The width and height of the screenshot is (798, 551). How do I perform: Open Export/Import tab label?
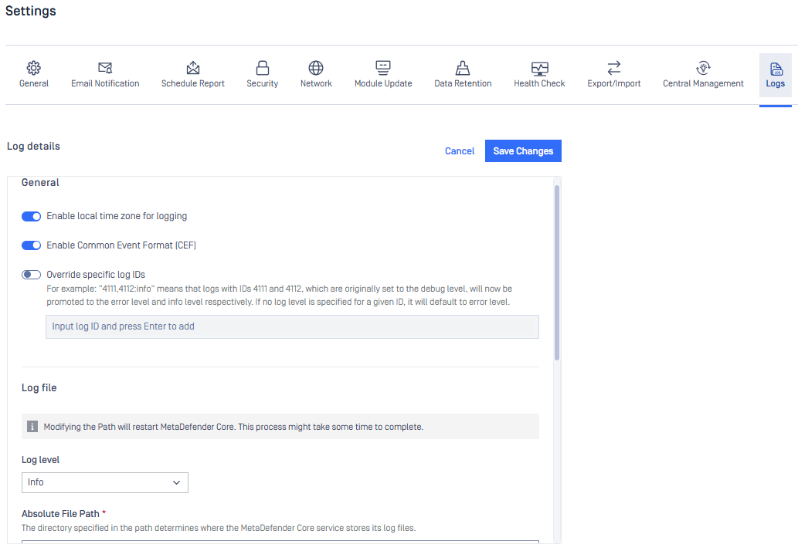point(614,83)
